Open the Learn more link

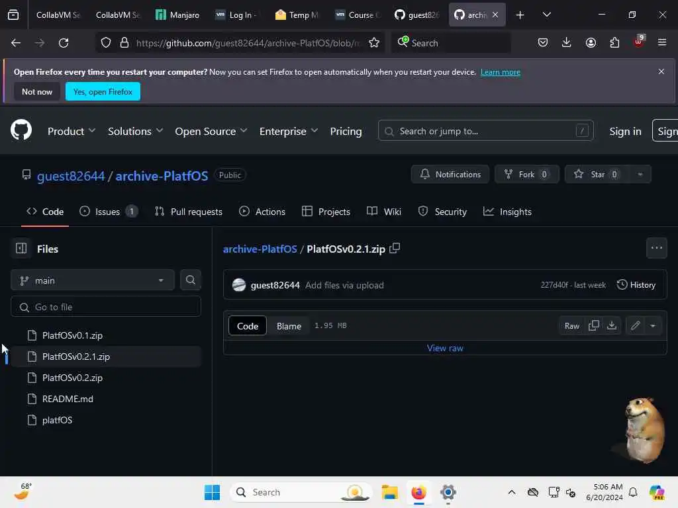pyautogui.click(x=501, y=72)
